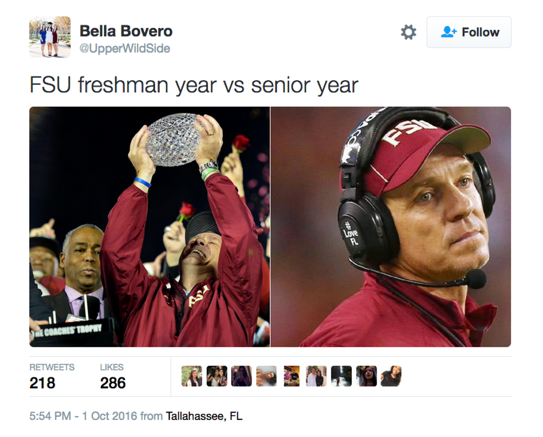This screenshot has height=437, width=543.
Task: Open the fourth liker avatar in the row
Action: (267, 376)
